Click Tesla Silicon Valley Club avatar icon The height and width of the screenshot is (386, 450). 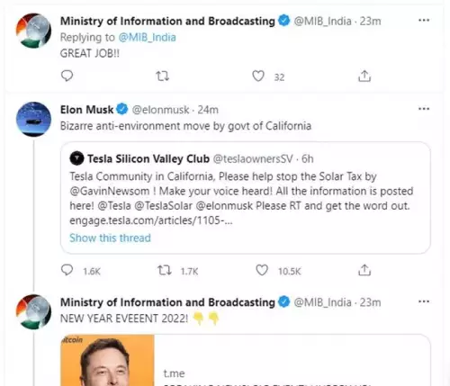pyautogui.click(x=76, y=158)
